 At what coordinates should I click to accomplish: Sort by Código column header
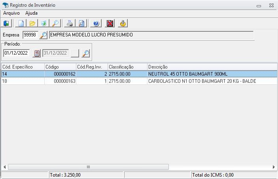click(x=60, y=67)
